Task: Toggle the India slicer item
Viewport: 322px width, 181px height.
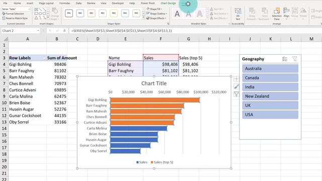Action: pos(270,87)
